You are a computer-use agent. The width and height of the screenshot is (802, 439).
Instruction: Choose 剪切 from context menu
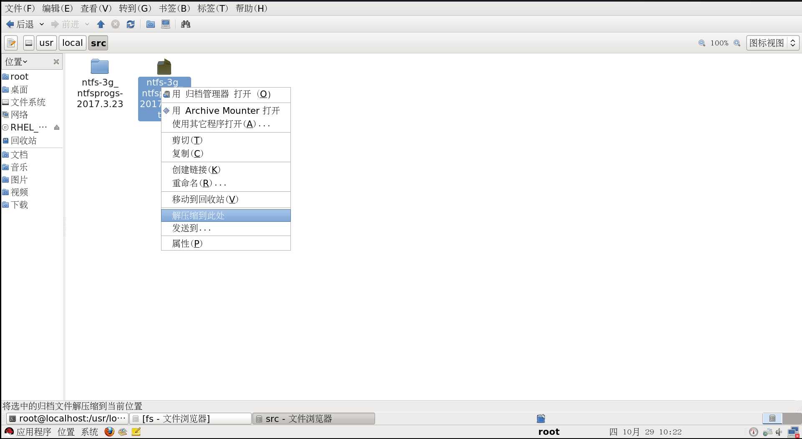click(226, 140)
